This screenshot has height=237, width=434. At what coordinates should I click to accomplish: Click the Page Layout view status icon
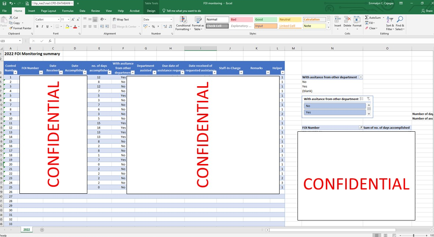tap(386, 235)
